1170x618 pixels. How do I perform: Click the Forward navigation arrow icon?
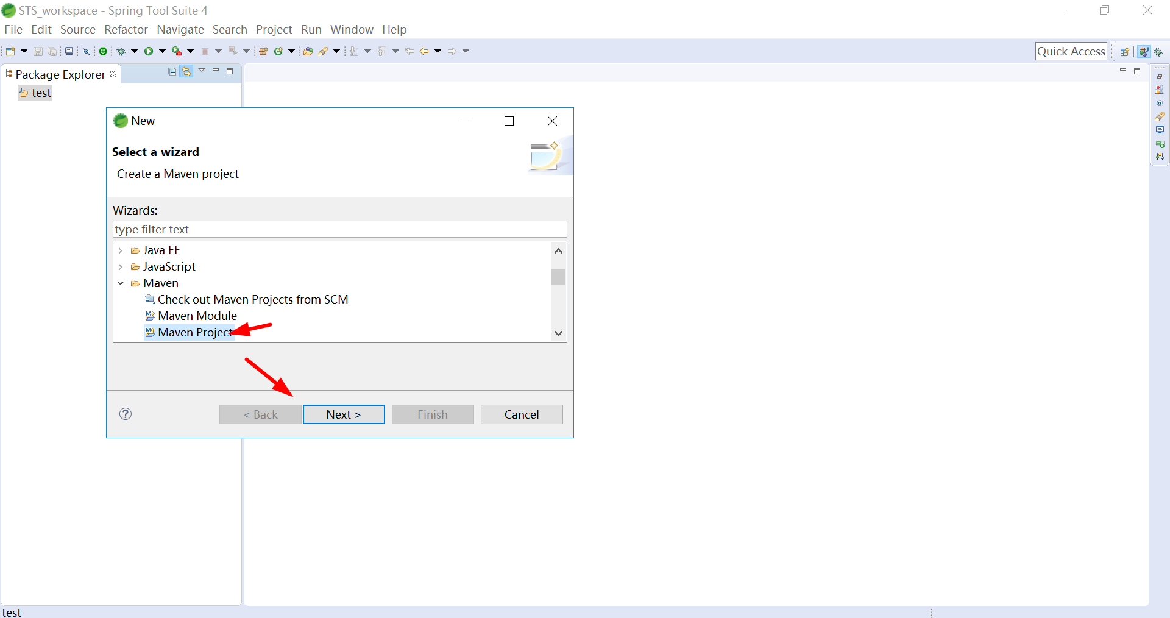452,51
